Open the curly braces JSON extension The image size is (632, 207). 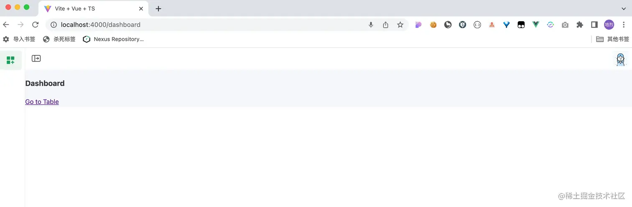coord(477,25)
